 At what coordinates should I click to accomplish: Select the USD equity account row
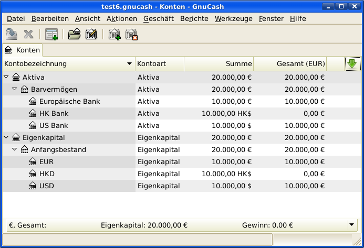[x=47, y=186]
